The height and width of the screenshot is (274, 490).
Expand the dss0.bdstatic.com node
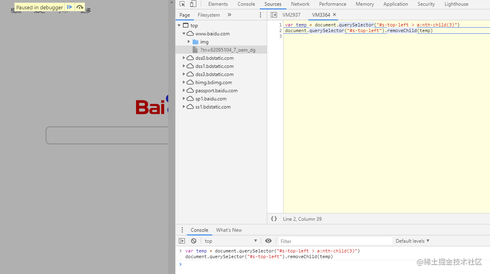tap(184, 58)
